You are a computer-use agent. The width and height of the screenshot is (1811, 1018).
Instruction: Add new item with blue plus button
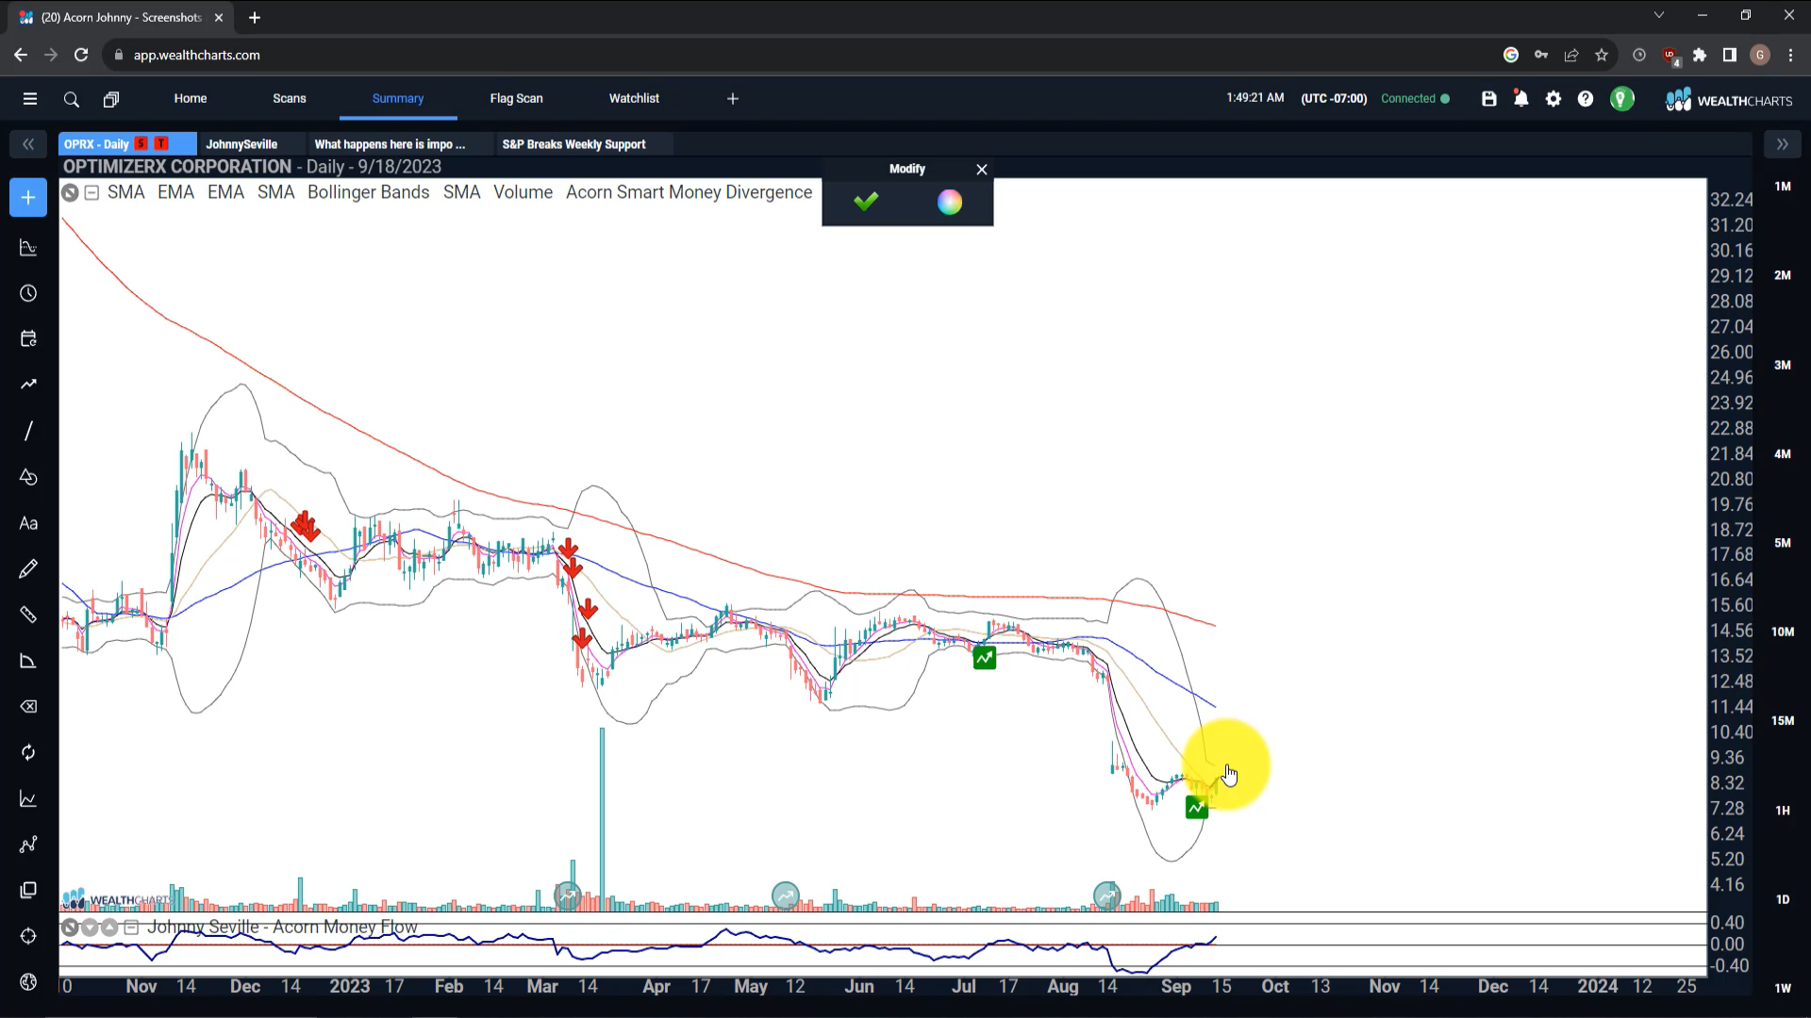[28, 198]
